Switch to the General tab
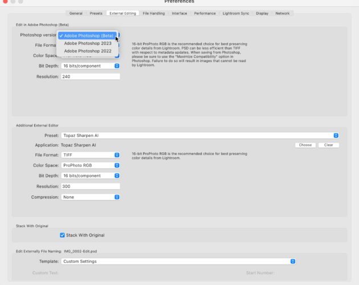 click(76, 13)
